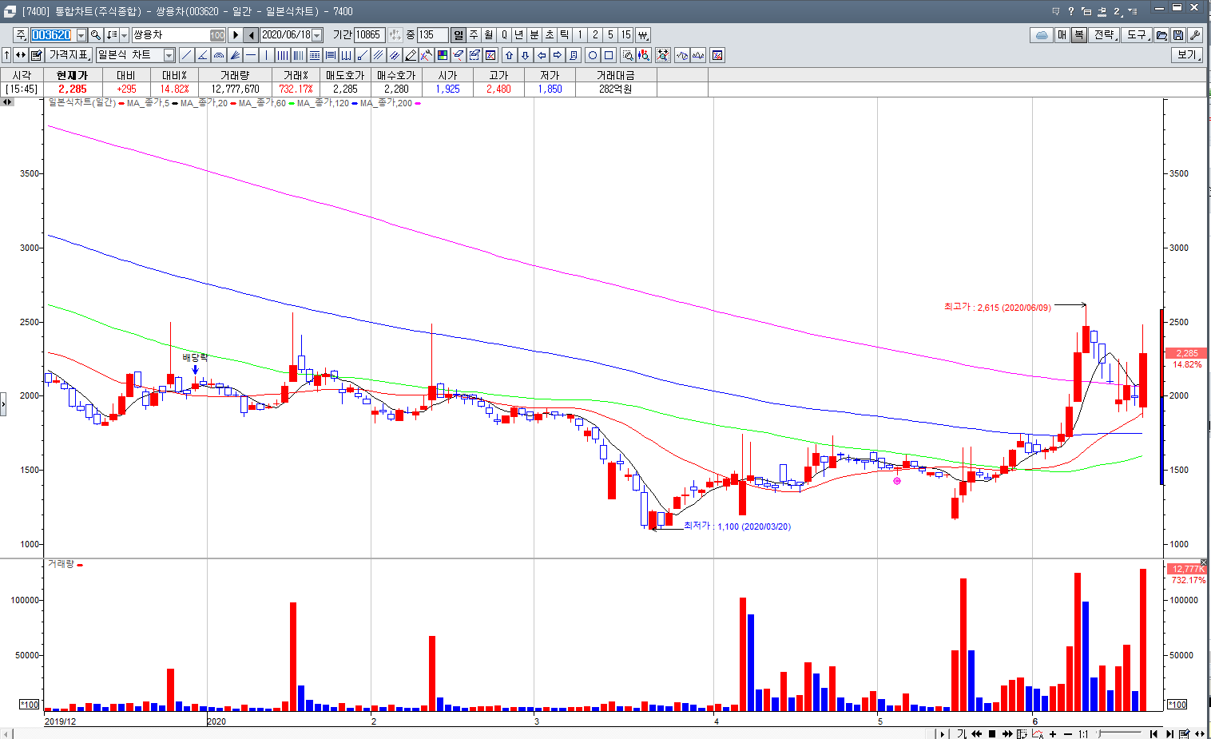Select the vertical line tool
1211x739 pixels.
pos(266,55)
